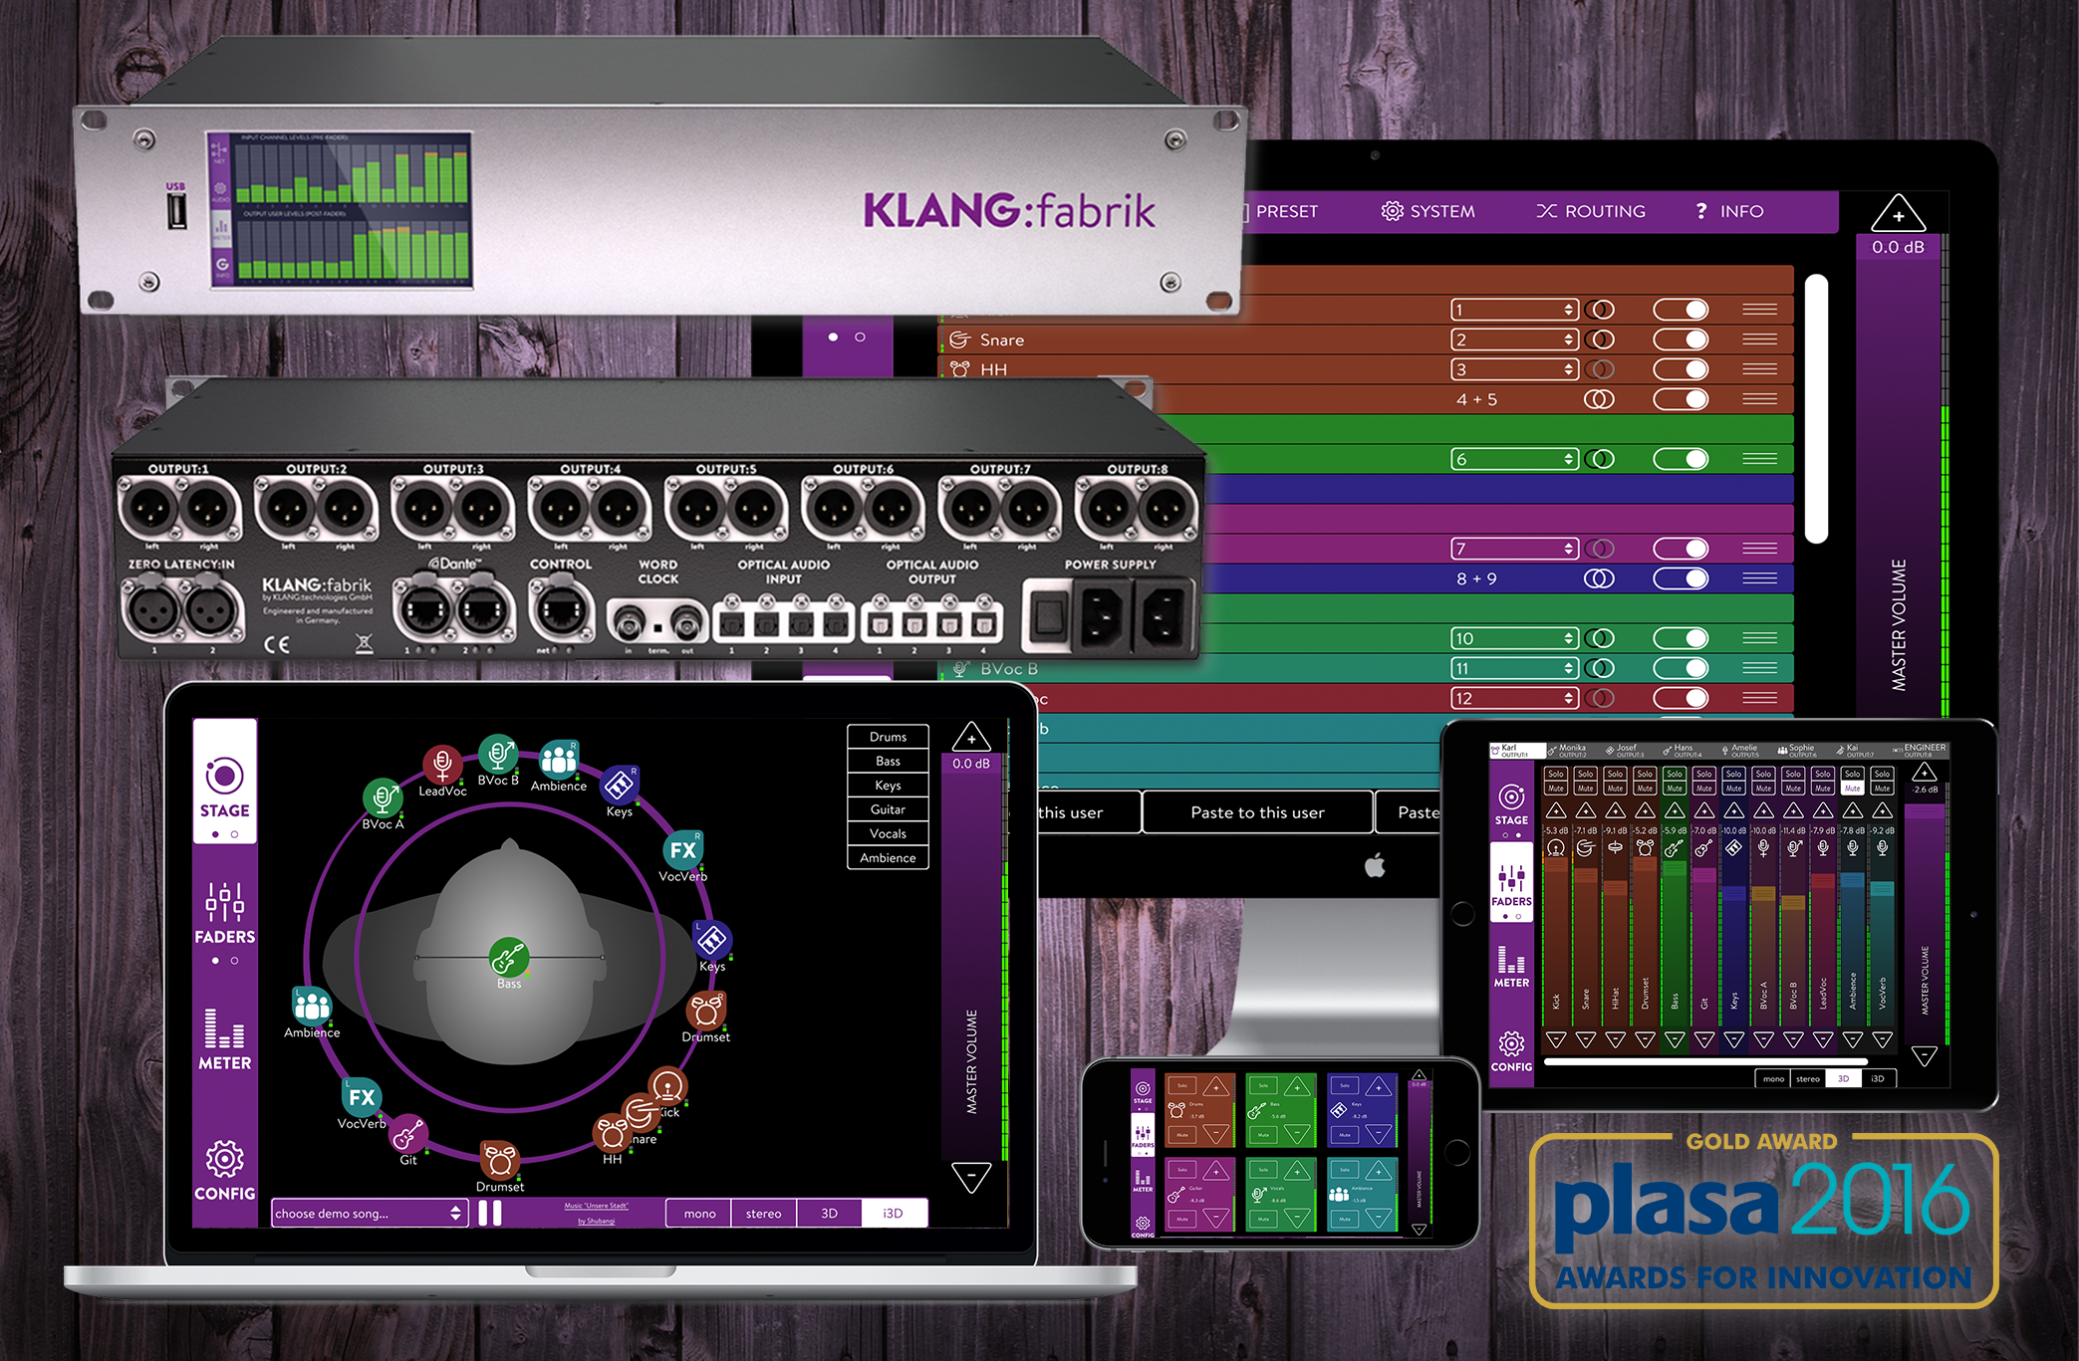Toggle stereo link icon on row 8 + 9
This screenshot has width=2079, height=1361.
click(1599, 578)
